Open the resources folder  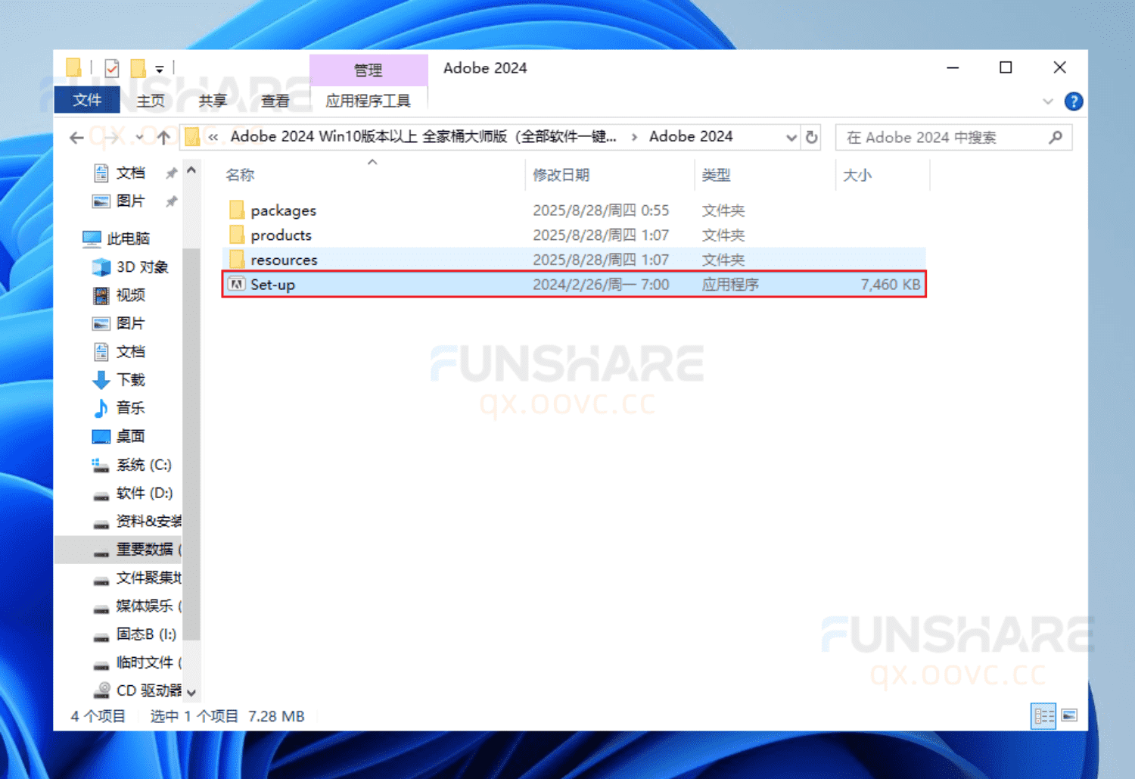284,259
